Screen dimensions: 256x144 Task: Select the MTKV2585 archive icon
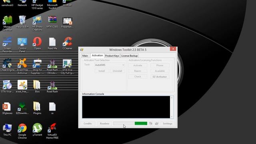[52, 22]
